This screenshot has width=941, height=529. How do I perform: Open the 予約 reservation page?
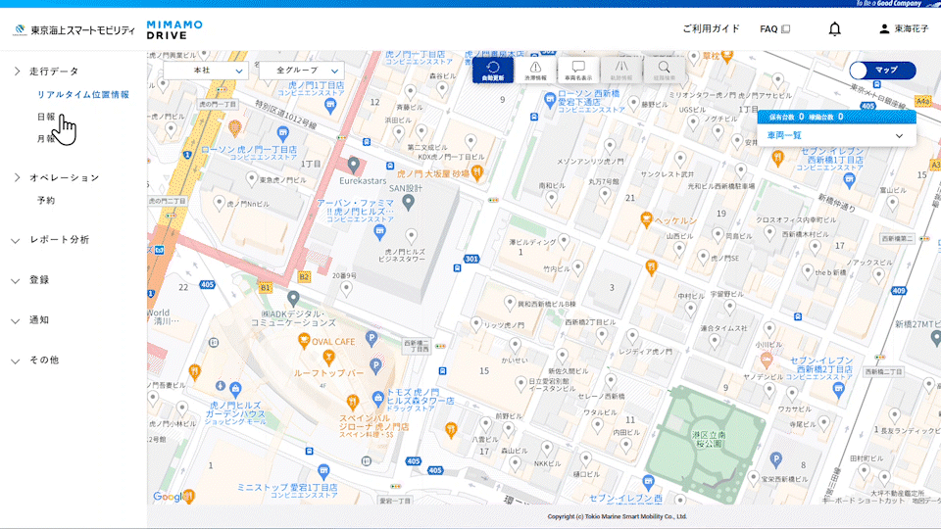click(46, 200)
